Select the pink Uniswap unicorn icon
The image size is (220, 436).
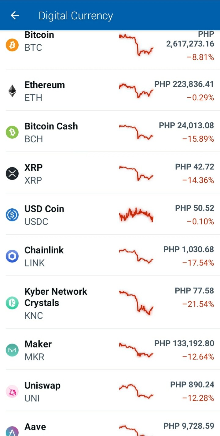pyautogui.click(x=12, y=391)
